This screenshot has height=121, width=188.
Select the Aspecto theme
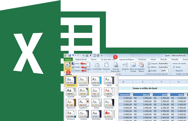[71, 92]
